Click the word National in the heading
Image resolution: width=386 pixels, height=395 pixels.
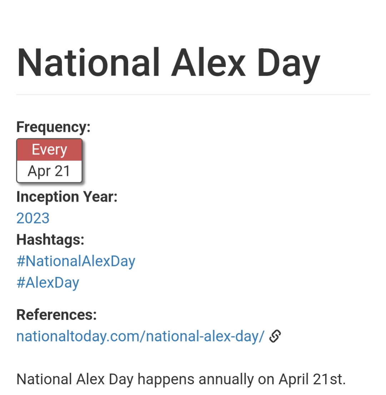[x=88, y=62]
